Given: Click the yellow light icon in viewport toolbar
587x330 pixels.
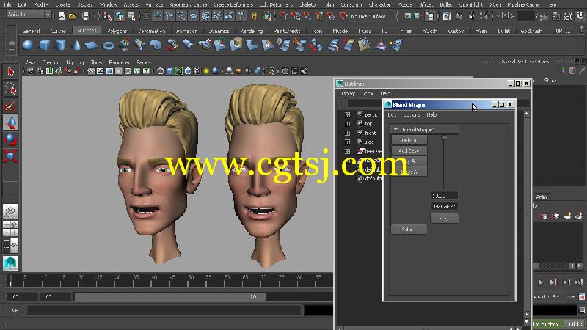Looking at the screenshot, I should [206, 71].
